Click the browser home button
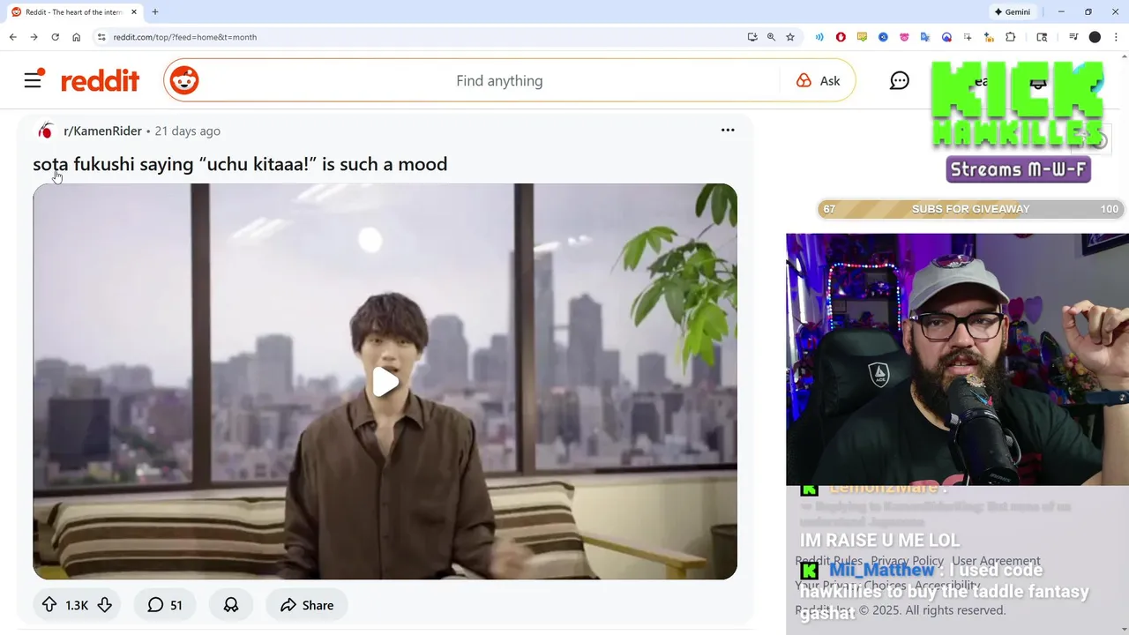1129x635 pixels. point(77,37)
